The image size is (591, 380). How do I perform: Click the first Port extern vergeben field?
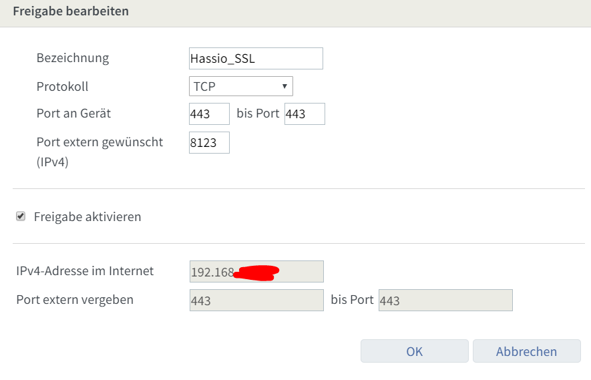point(256,301)
